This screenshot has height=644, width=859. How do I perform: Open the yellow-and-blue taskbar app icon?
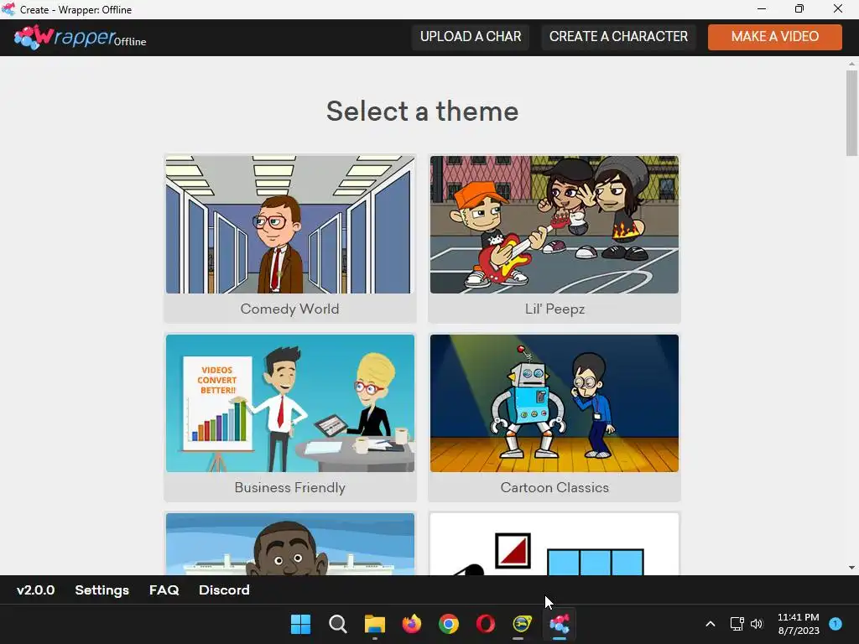point(522,624)
